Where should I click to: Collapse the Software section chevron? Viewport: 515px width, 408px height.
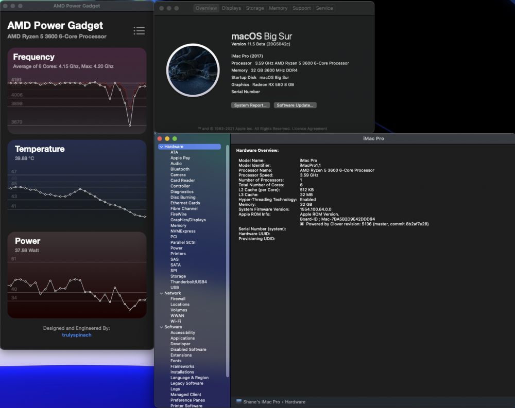click(161, 327)
